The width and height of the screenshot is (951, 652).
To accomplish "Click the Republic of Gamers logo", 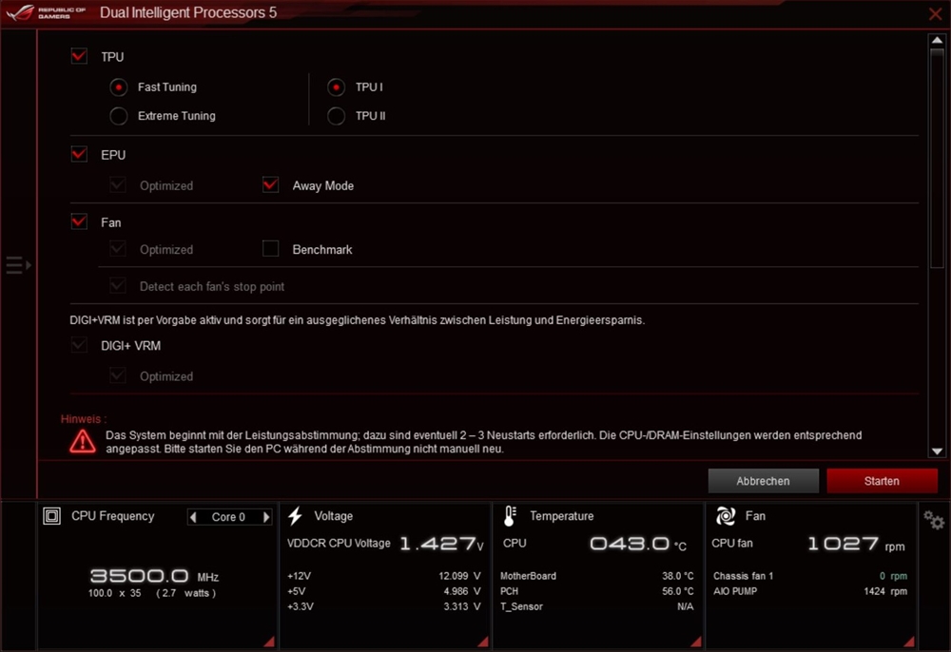I will 46,12.
